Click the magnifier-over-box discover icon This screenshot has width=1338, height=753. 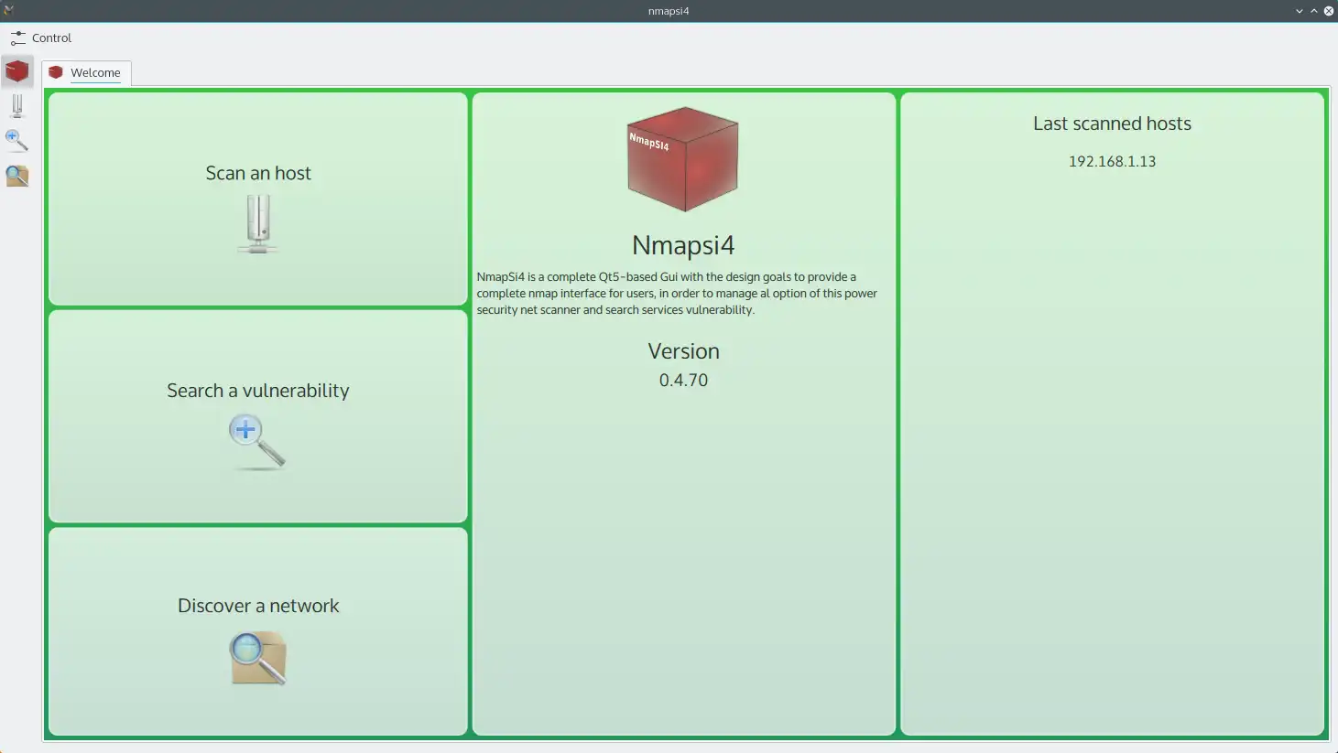(257, 658)
